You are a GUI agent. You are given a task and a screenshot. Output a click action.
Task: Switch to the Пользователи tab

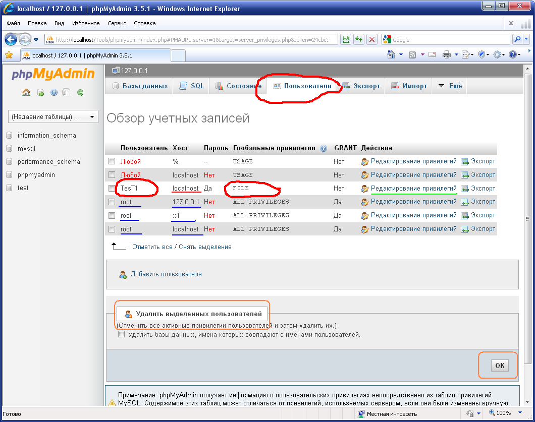[x=302, y=86]
